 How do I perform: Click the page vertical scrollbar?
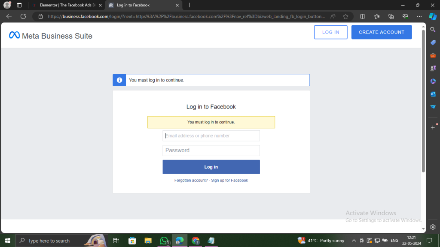click(423, 101)
